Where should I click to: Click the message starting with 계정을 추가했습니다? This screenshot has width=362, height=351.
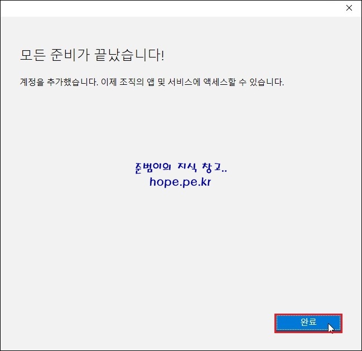click(x=152, y=82)
